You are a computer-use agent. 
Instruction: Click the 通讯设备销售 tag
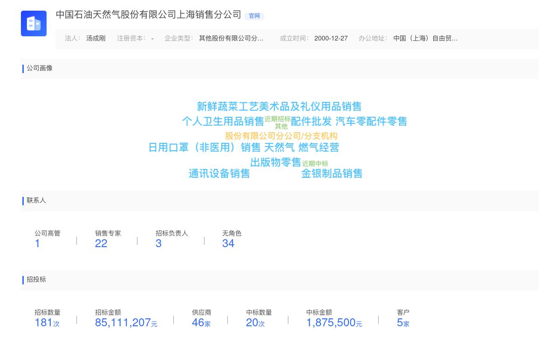click(219, 174)
